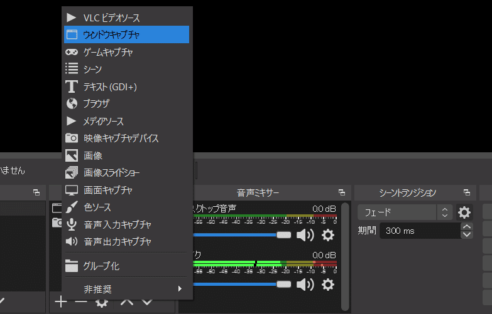Viewport: 492px width, 314px height.
Task: Open the 非推奨 menu entry
Action: point(126,289)
